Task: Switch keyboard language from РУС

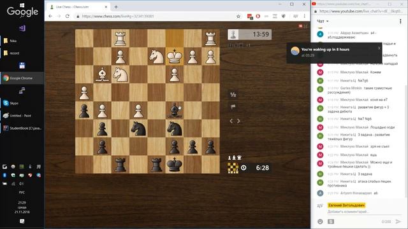Action: [x=22, y=192]
